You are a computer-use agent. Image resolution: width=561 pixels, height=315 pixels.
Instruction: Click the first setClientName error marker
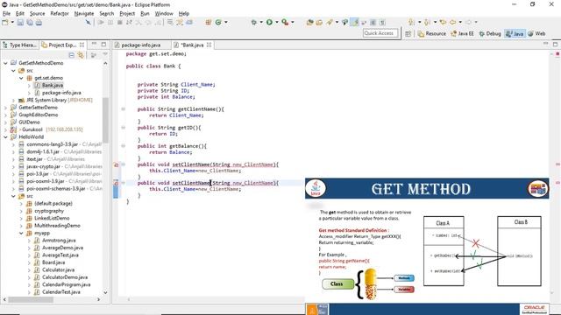click(x=116, y=164)
